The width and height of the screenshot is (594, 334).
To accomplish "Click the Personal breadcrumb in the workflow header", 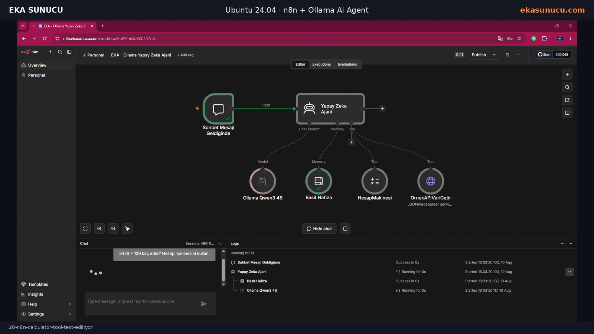I will pyautogui.click(x=94, y=55).
